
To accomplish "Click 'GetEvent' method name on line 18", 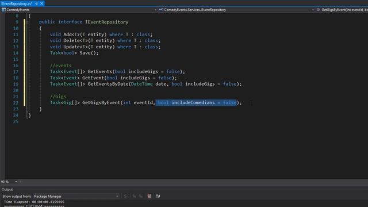I will click(93, 78).
